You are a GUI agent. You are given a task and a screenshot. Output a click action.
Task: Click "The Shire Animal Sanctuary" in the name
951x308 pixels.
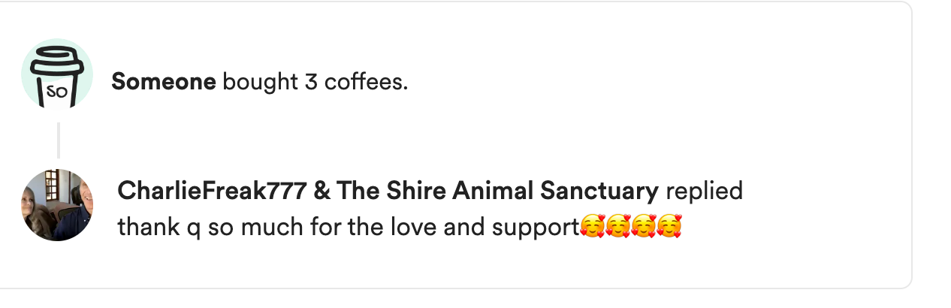496,191
